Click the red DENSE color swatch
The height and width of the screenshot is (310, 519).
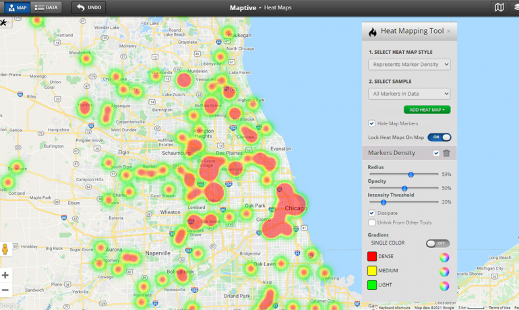pos(372,256)
